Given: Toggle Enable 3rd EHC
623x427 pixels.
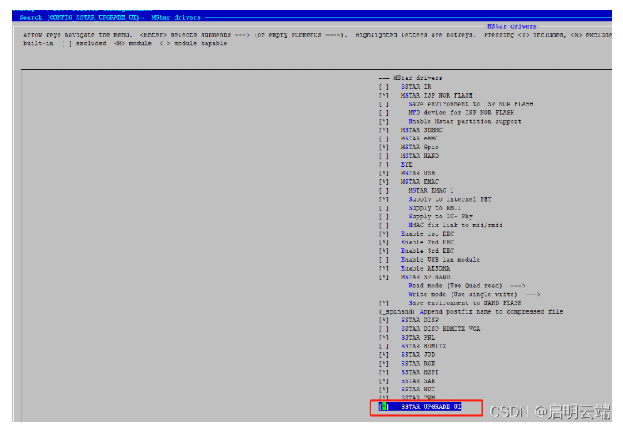Looking at the screenshot, I should (x=384, y=251).
